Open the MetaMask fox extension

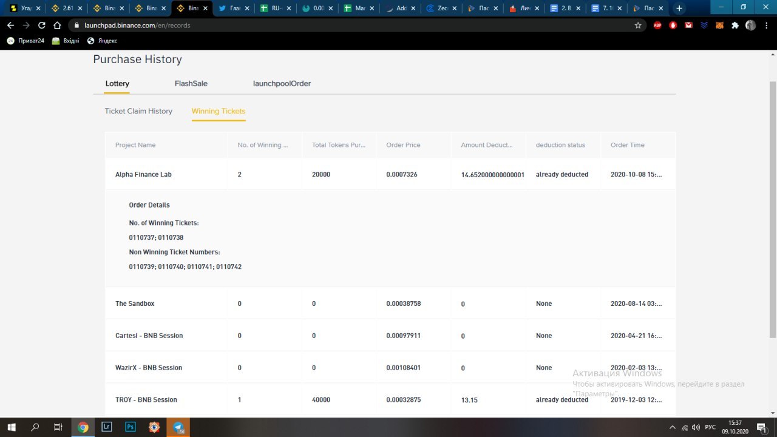[719, 25]
